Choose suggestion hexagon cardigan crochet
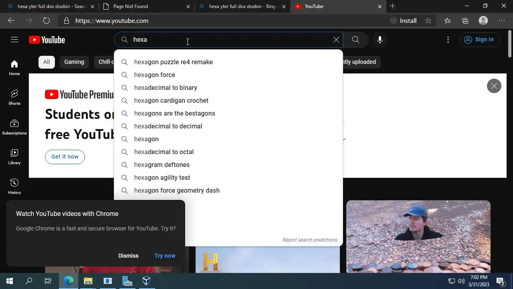Viewport: 513px width, 289px height. pyautogui.click(x=228, y=100)
